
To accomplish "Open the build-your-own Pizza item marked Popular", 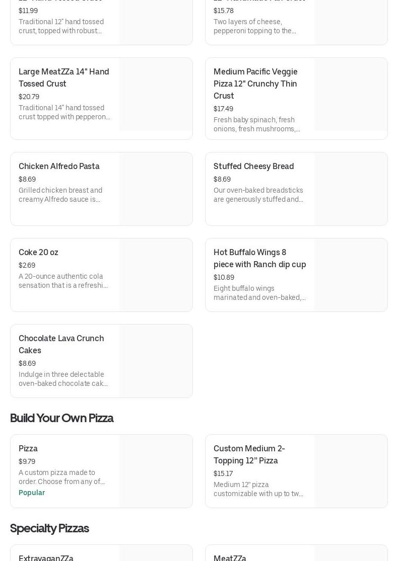I will [x=28, y=449].
